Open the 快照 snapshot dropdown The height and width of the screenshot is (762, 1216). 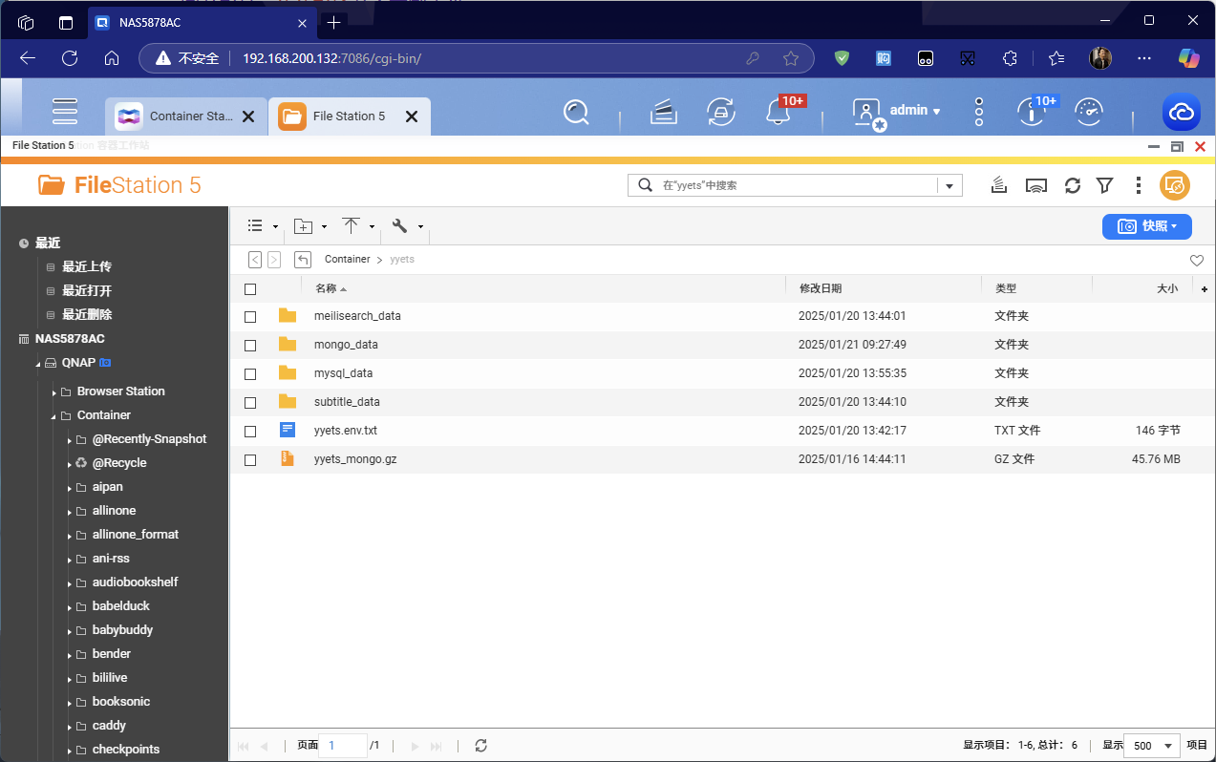pos(1146,226)
